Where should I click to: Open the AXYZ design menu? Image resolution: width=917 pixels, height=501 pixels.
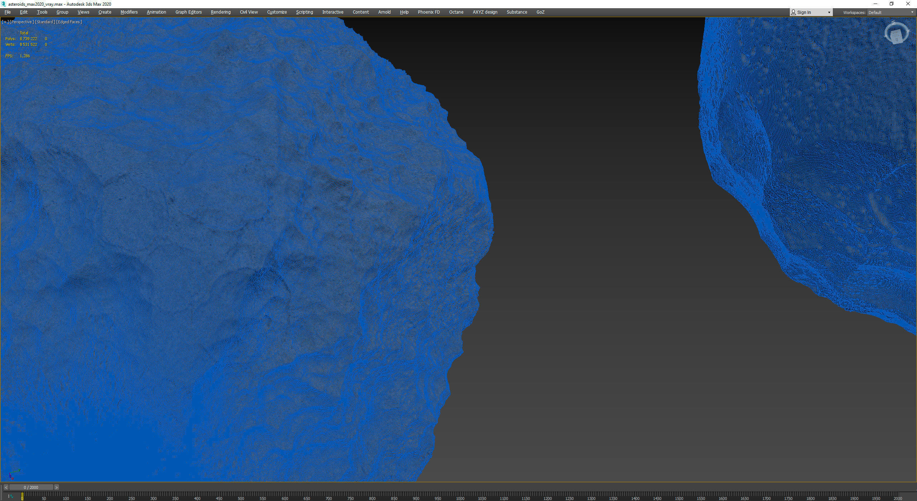[x=485, y=12]
